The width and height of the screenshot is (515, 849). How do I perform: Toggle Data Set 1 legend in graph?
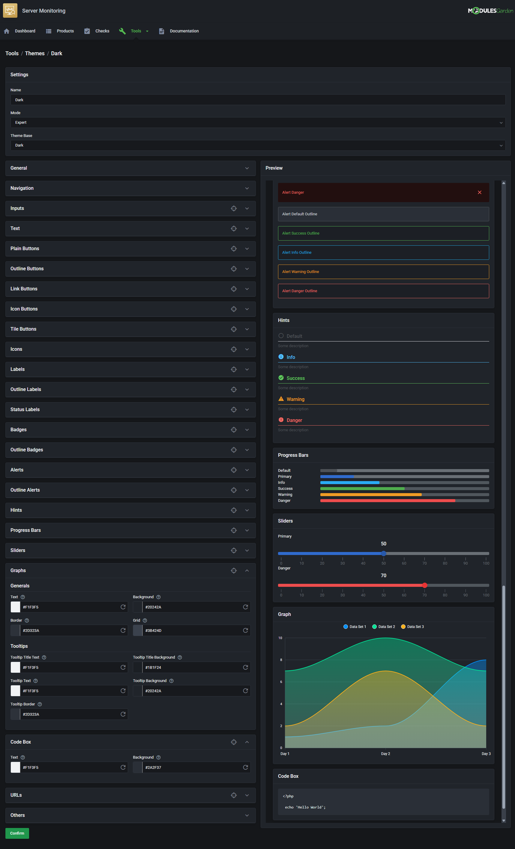point(354,626)
